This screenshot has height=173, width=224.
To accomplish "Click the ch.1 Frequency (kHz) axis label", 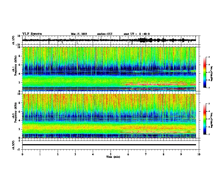I will coord(16,66).
